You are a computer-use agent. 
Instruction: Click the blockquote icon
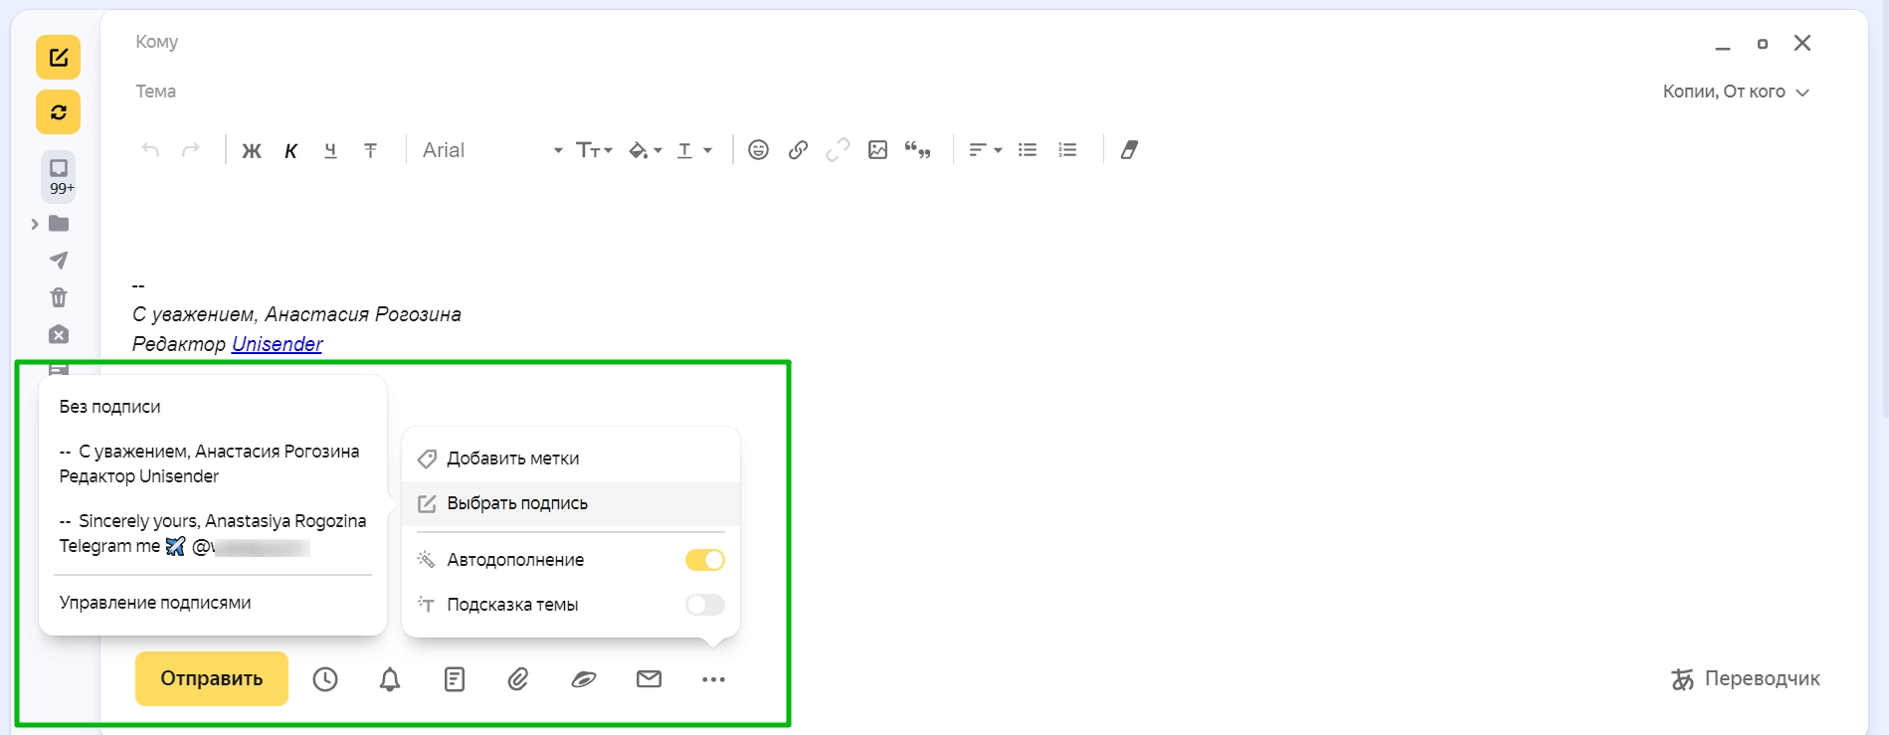pos(917,150)
